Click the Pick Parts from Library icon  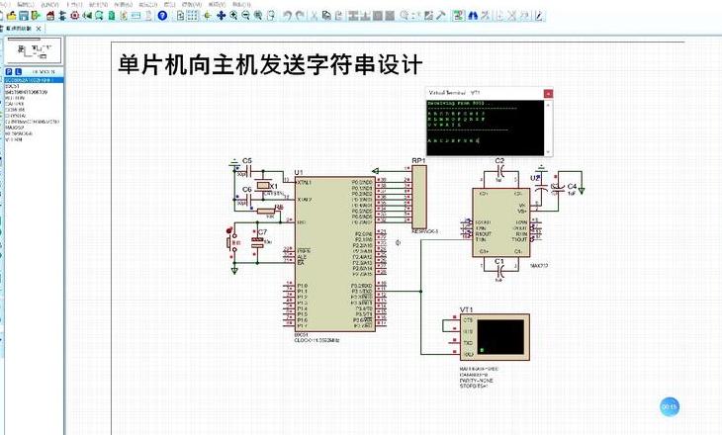(x=404, y=16)
